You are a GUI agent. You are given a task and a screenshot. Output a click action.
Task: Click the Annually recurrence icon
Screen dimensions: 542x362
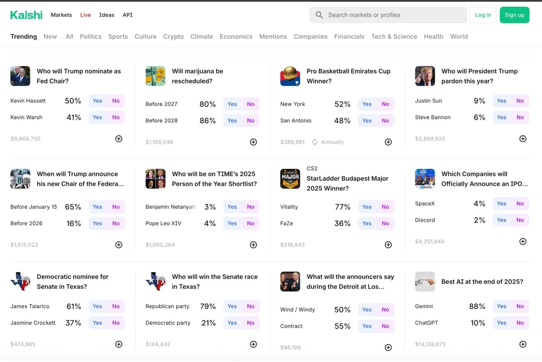tap(315, 142)
